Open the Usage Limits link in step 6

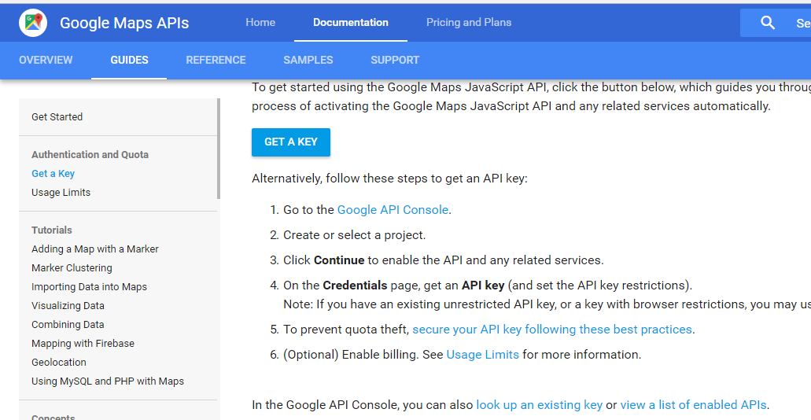pyautogui.click(x=482, y=355)
